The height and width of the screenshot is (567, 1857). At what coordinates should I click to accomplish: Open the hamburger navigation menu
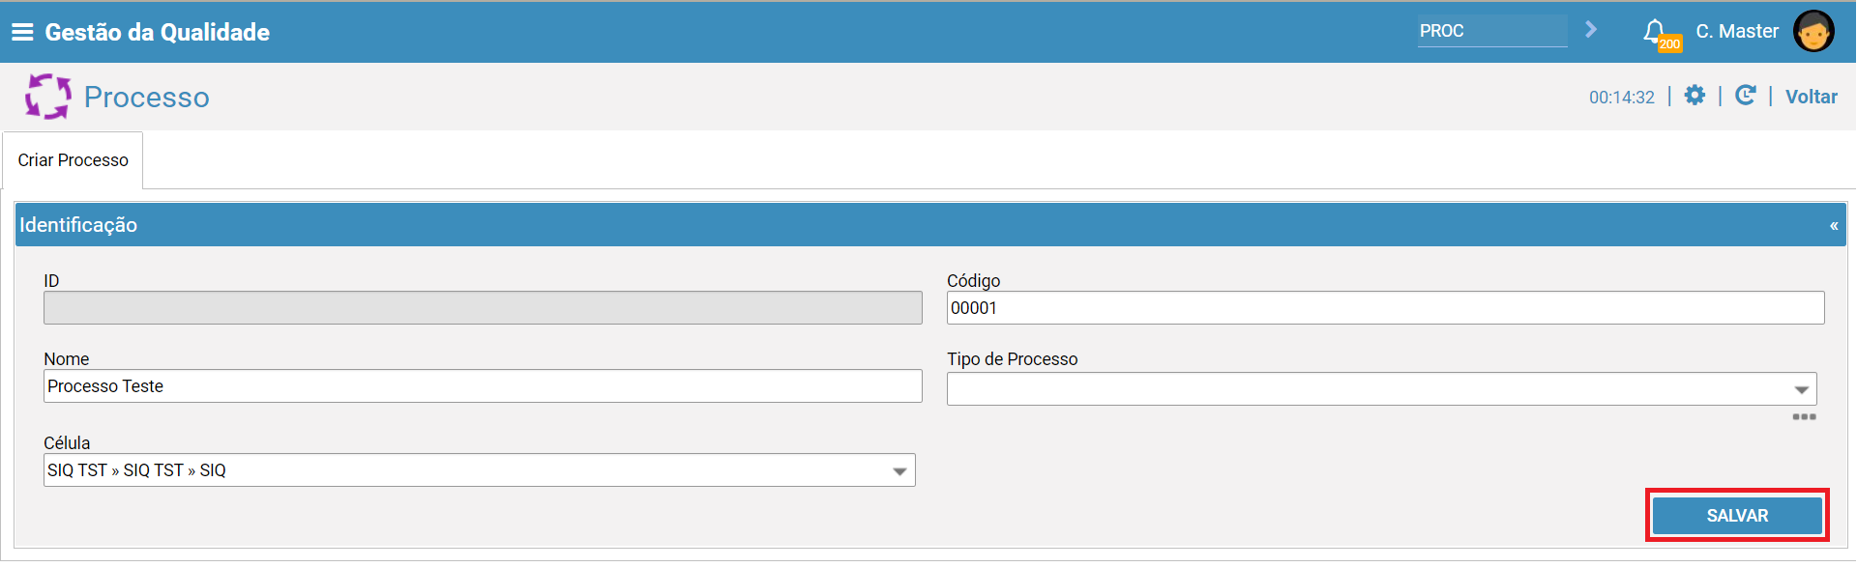coord(22,32)
